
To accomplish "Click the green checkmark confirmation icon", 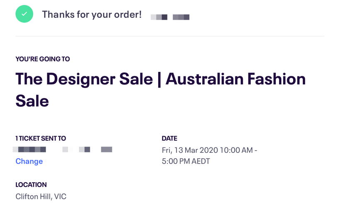I will click(24, 14).
